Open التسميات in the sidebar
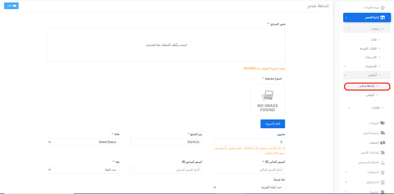Screen dimensions: 394x194 tap(371, 58)
